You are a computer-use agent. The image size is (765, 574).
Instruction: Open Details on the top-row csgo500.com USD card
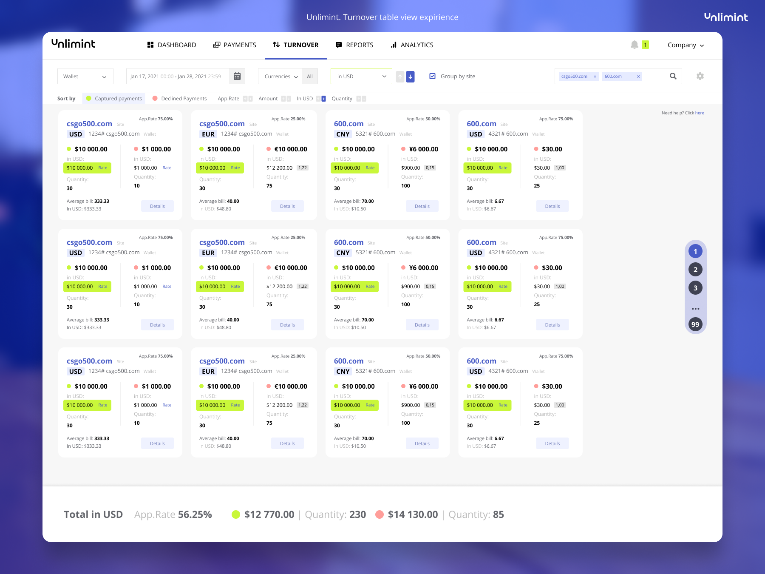[x=157, y=206]
